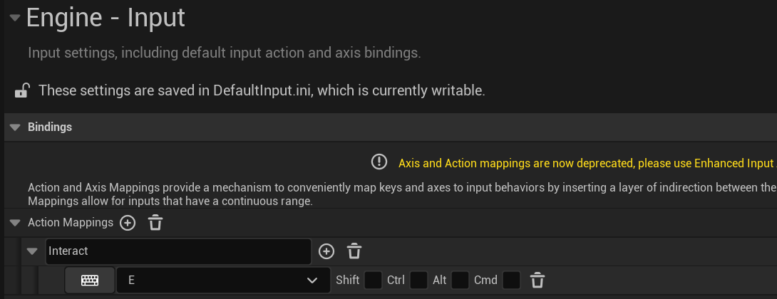Image resolution: width=777 pixels, height=299 pixels.
Task: Click the Bindings header label
Action: (x=50, y=127)
